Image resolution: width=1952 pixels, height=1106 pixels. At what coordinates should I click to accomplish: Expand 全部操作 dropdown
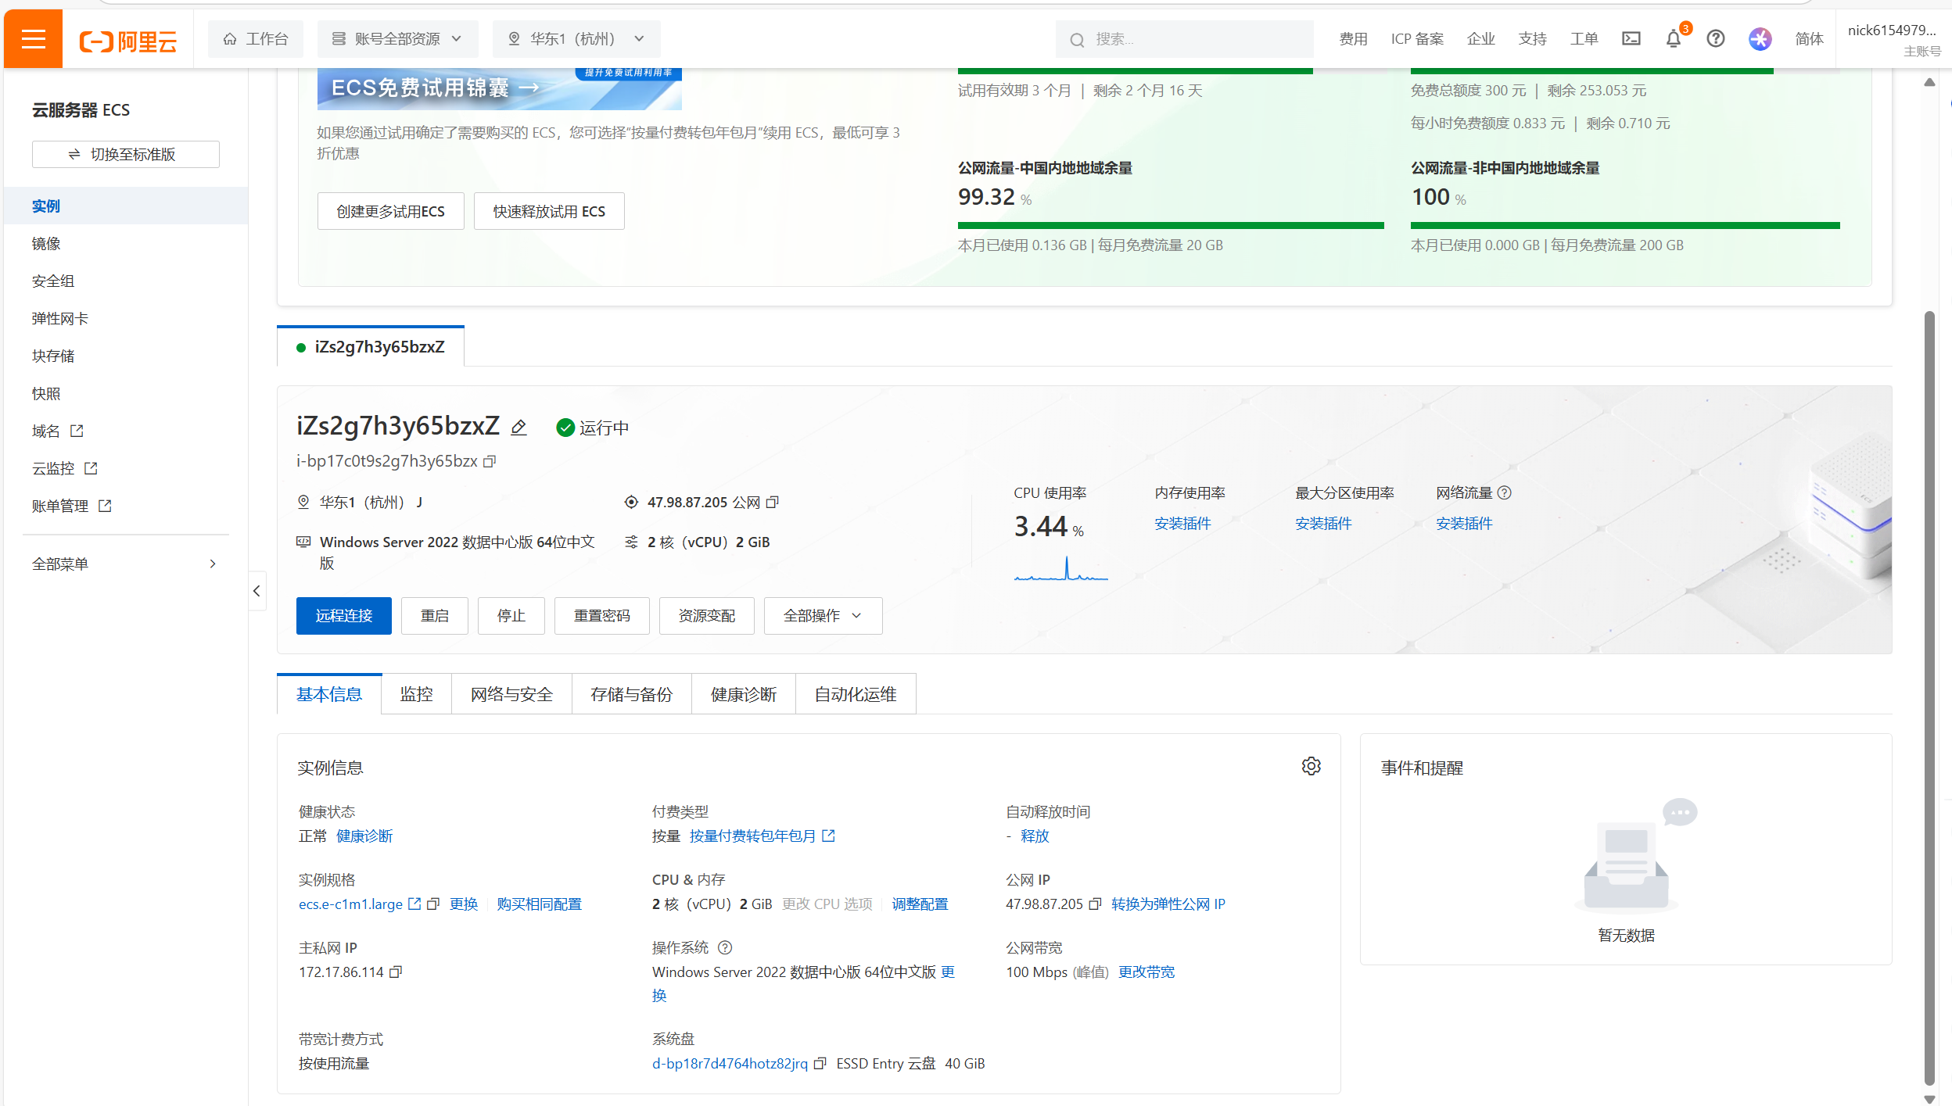(x=823, y=616)
